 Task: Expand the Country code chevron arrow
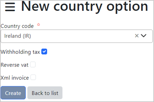144,36
